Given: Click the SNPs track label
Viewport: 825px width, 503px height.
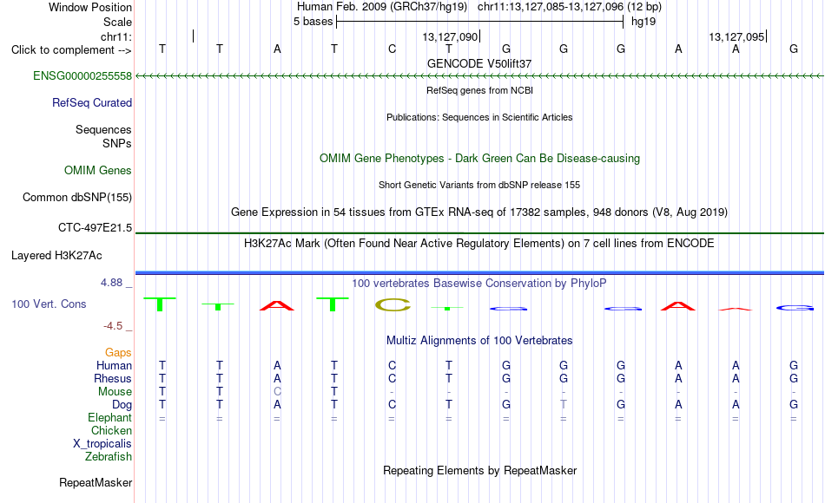Looking at the screenshot, I should click(x=117, y=143).
